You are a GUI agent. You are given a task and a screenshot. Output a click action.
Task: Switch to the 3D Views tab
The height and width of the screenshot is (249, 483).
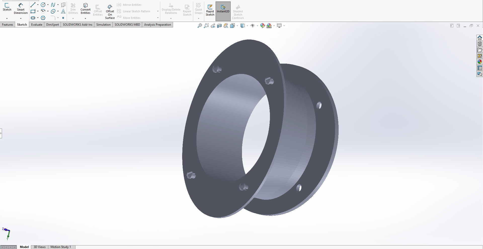click(x=39, y=247)
